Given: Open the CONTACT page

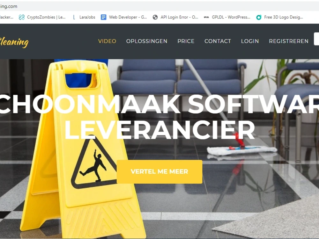Looking at the screenshot, I should click(218, 41).
